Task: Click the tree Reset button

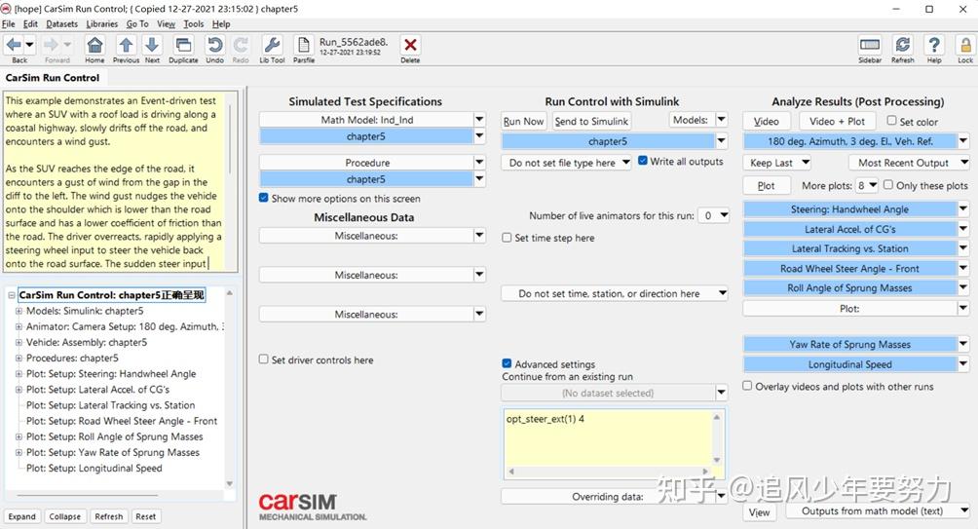Action: click(x=146, y=516)
